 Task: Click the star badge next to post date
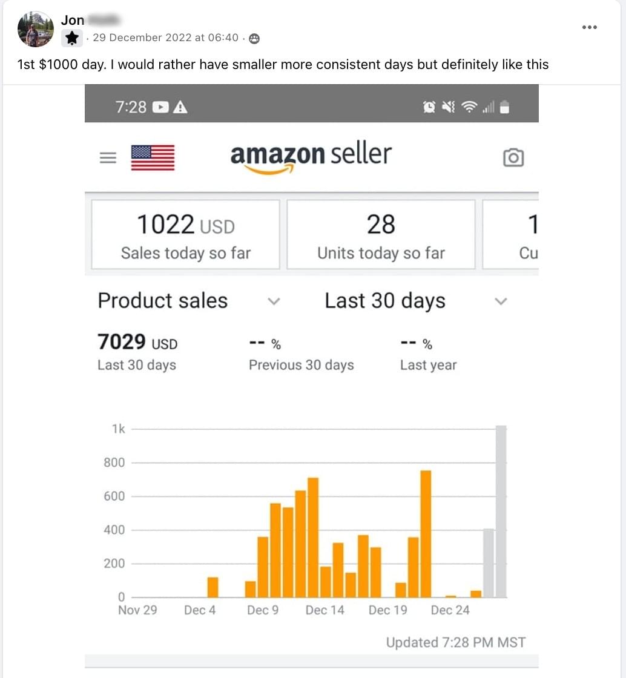pos(72,38)
